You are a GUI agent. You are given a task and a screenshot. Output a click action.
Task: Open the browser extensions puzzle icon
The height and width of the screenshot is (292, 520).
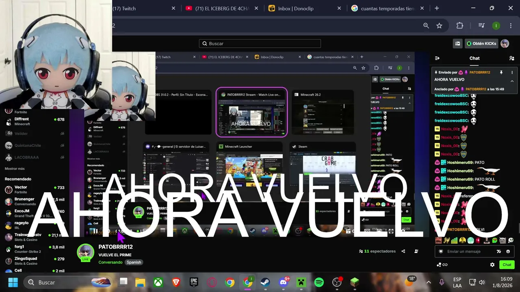point(460,26)
